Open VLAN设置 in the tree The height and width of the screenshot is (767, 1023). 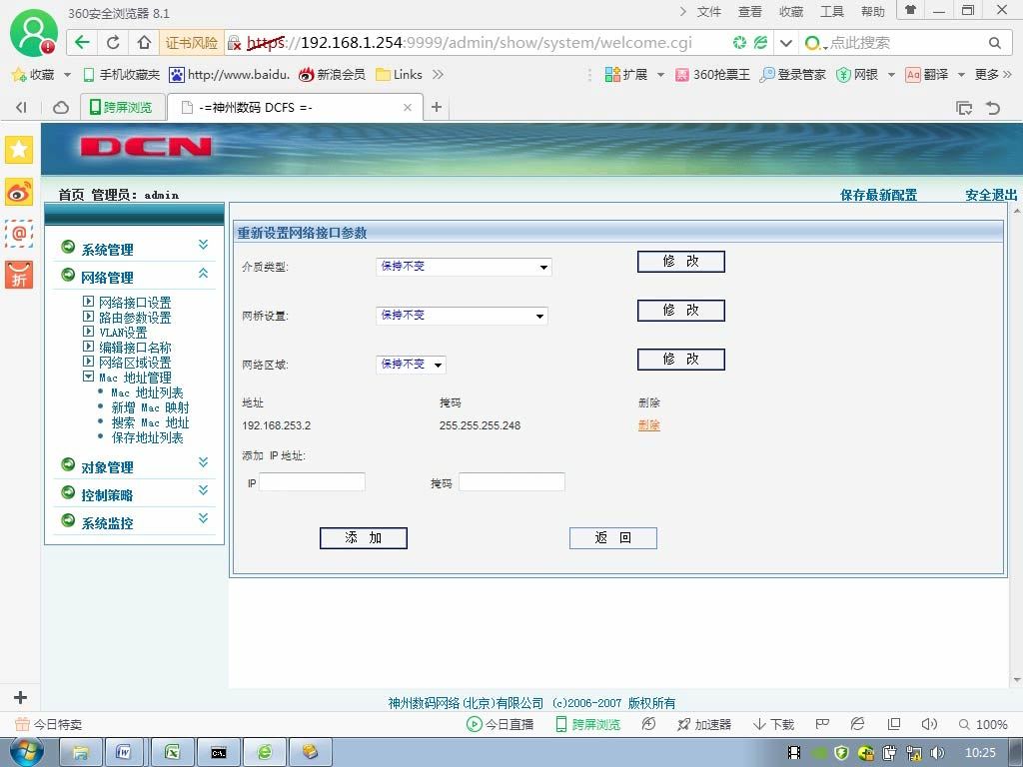pyautogui.click(x=123, y=332)
